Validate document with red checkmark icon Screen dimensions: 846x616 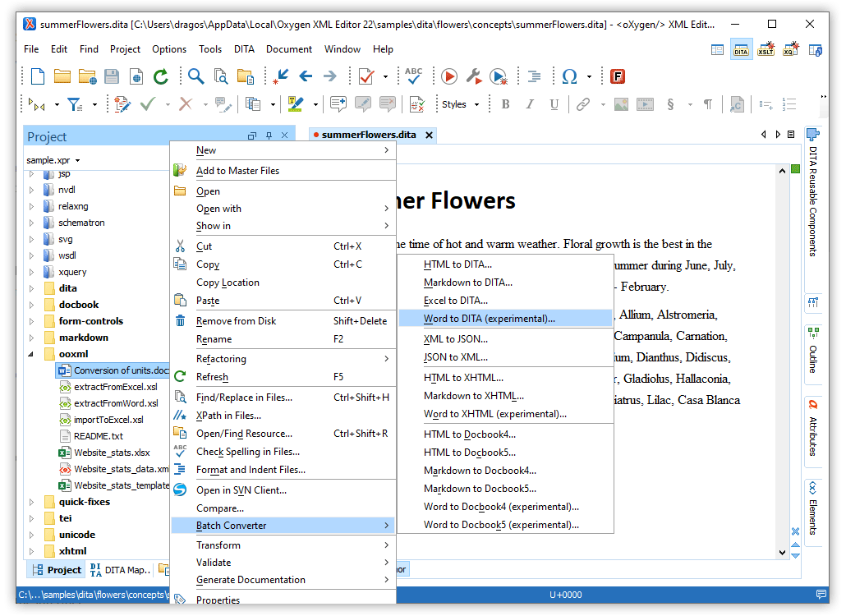[x=366, y=76]
